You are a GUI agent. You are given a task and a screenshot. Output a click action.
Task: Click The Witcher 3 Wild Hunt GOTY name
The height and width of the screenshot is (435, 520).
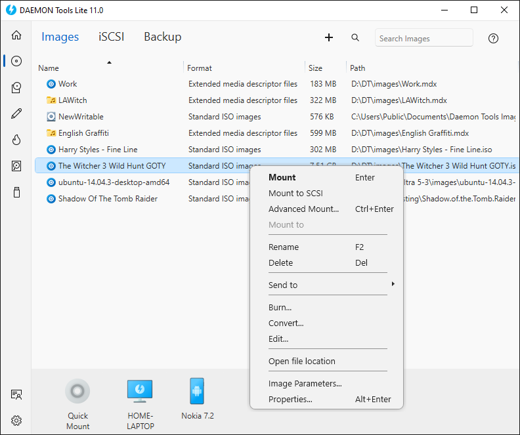[112, 165]
